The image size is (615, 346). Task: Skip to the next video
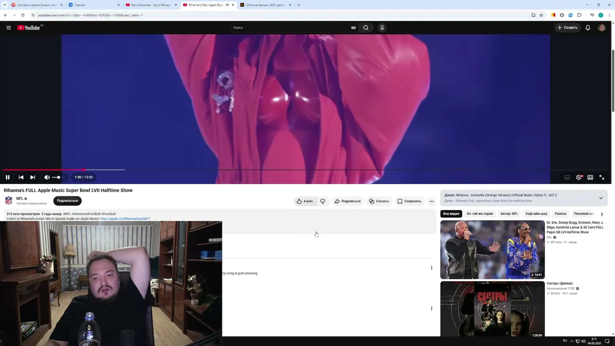click(33, 177)
